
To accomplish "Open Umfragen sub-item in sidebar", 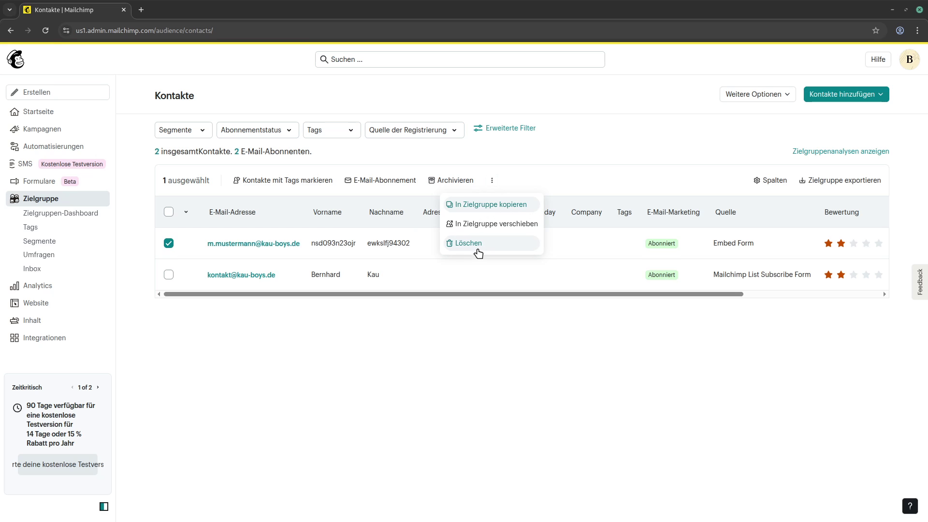I will pos(39,255).
